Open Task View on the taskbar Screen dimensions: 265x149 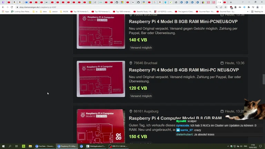17,146
